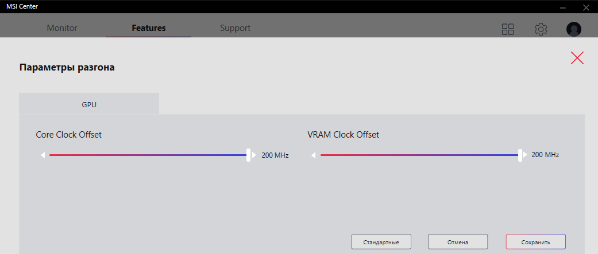
Task: Open the Monitor tab
Action: coord(62,28)
